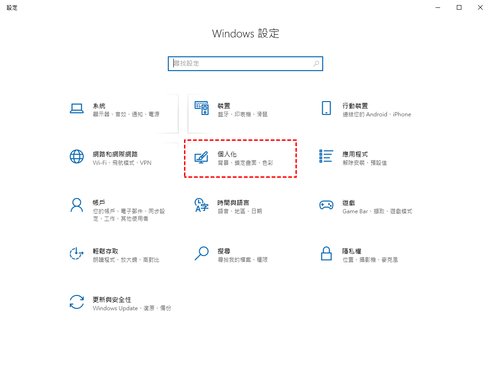Viewport: 491px width, 373px height.
Task: Open the 更新與安全性 title text
Action: point(112,300)
